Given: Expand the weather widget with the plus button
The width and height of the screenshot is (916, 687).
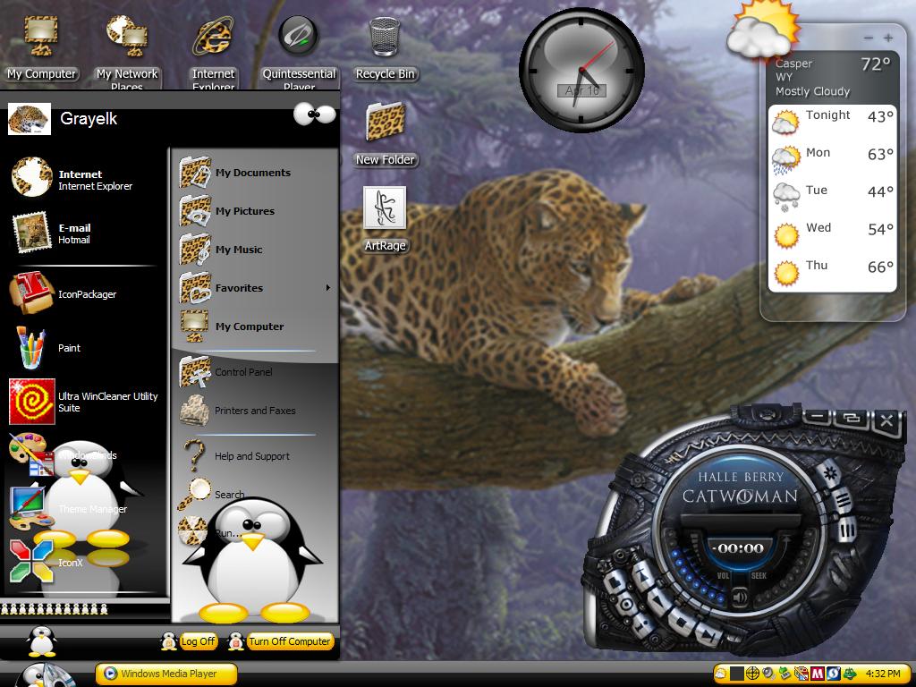Looking at the screenshot, I should coord(888,38).
